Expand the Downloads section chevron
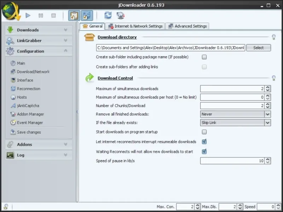 (x=65, y=30)
